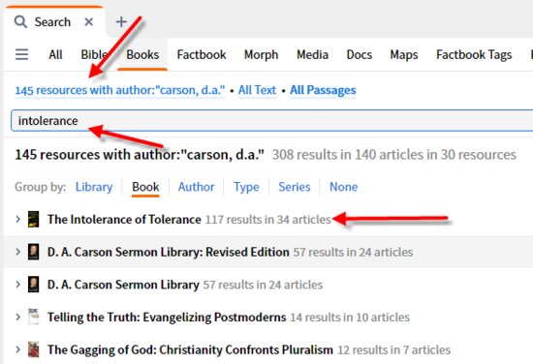Click the search field containing intolerance

point(272,121)
